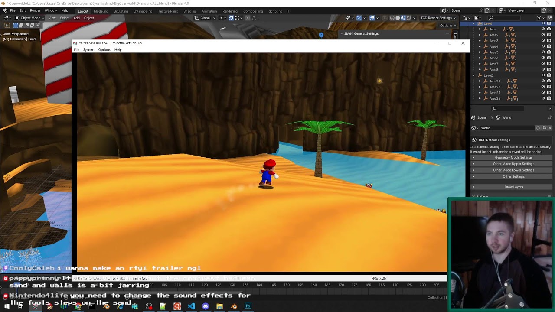Screen dimensions: 555x312
Task: Switch to Shading workspace tab
Action: pyautogui.click(x=189, y=11)
